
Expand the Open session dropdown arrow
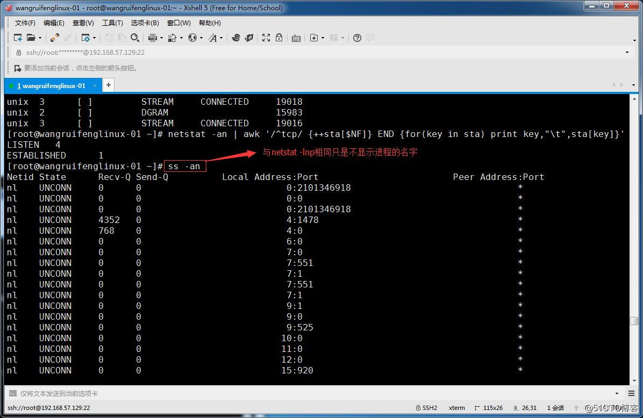point(40,38)
